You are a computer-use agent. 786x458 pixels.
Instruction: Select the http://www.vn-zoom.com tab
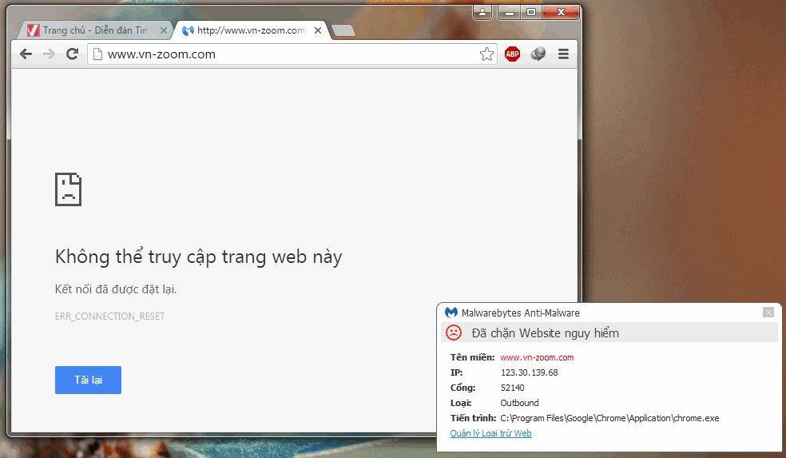point(251,30)
